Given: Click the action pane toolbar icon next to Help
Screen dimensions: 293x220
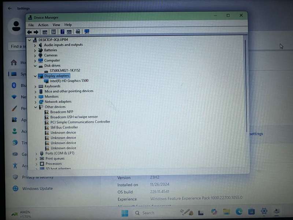Looking at the screenshot, I should point(69,32).
